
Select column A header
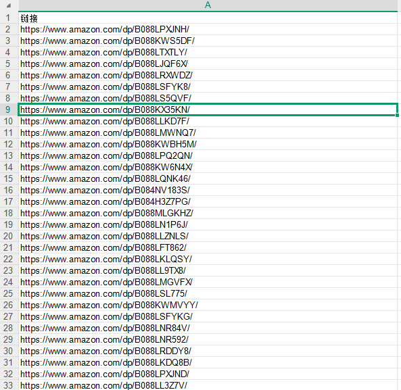208,5
